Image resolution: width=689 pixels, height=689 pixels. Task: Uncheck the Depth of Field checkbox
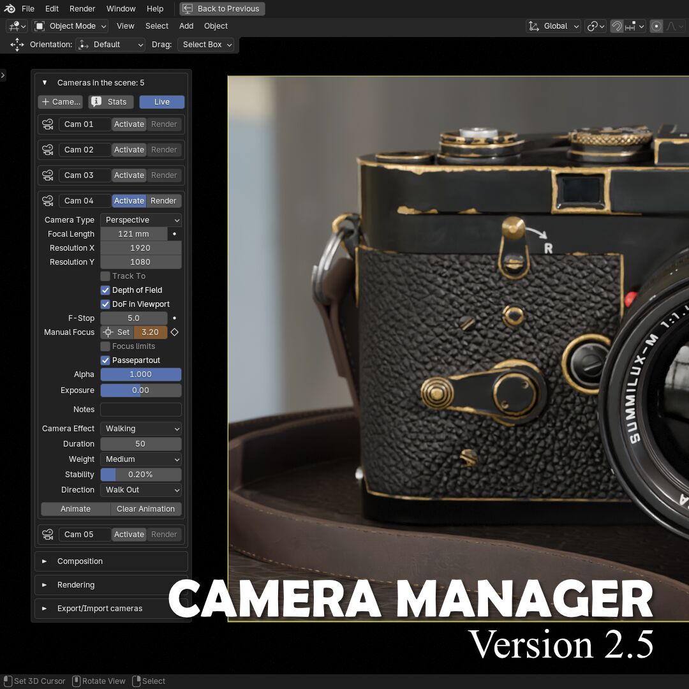(x=105, y=290)
